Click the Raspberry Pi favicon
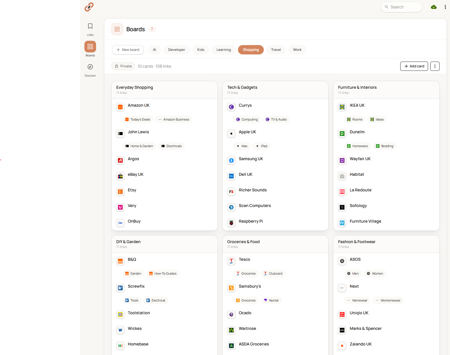This screenshot has width=450, height=355. tap(231, 223)
